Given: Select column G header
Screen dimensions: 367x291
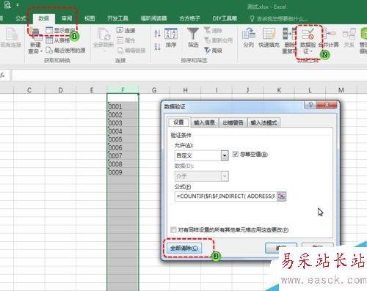Looking at the screenshot, I should (x=154, y=90).
